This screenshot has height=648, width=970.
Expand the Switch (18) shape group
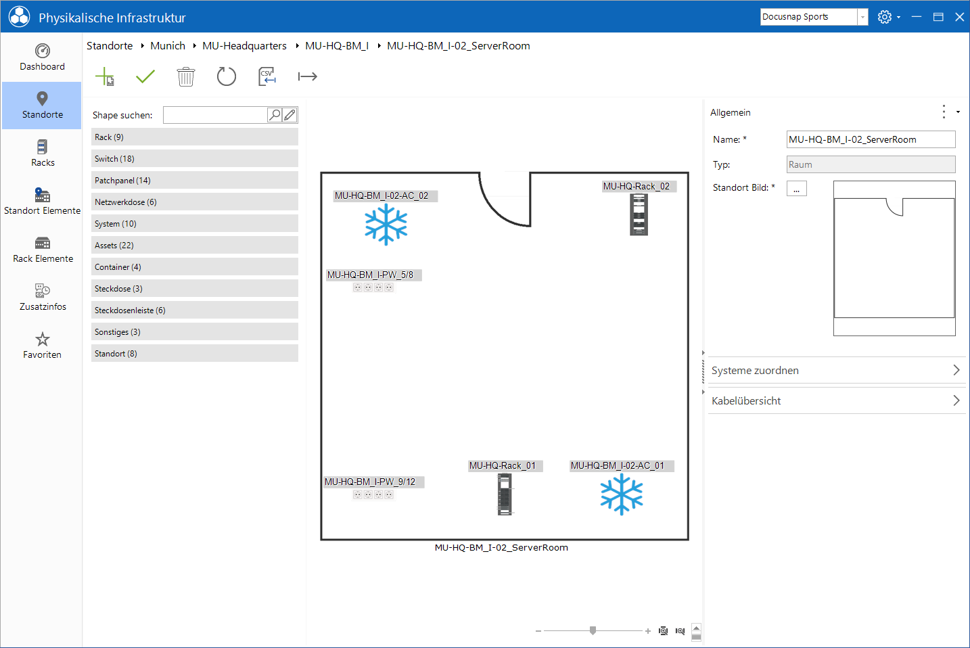coord(195,159)
